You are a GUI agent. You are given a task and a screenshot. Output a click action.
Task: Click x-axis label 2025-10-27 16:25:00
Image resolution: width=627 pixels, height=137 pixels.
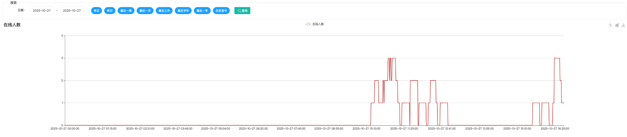[555, 129]
